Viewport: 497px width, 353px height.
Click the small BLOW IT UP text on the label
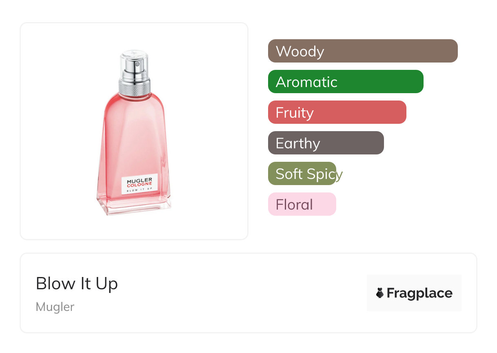tap(140, 190)
